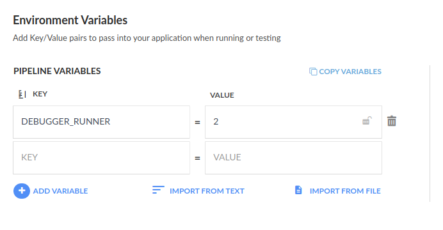443x230 pixels.
Task: Click the copy icon beside Copy Variables
Action: click(313, 72)
